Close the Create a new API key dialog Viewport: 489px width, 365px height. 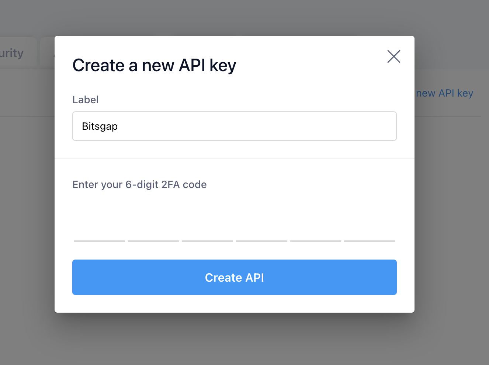393,56
